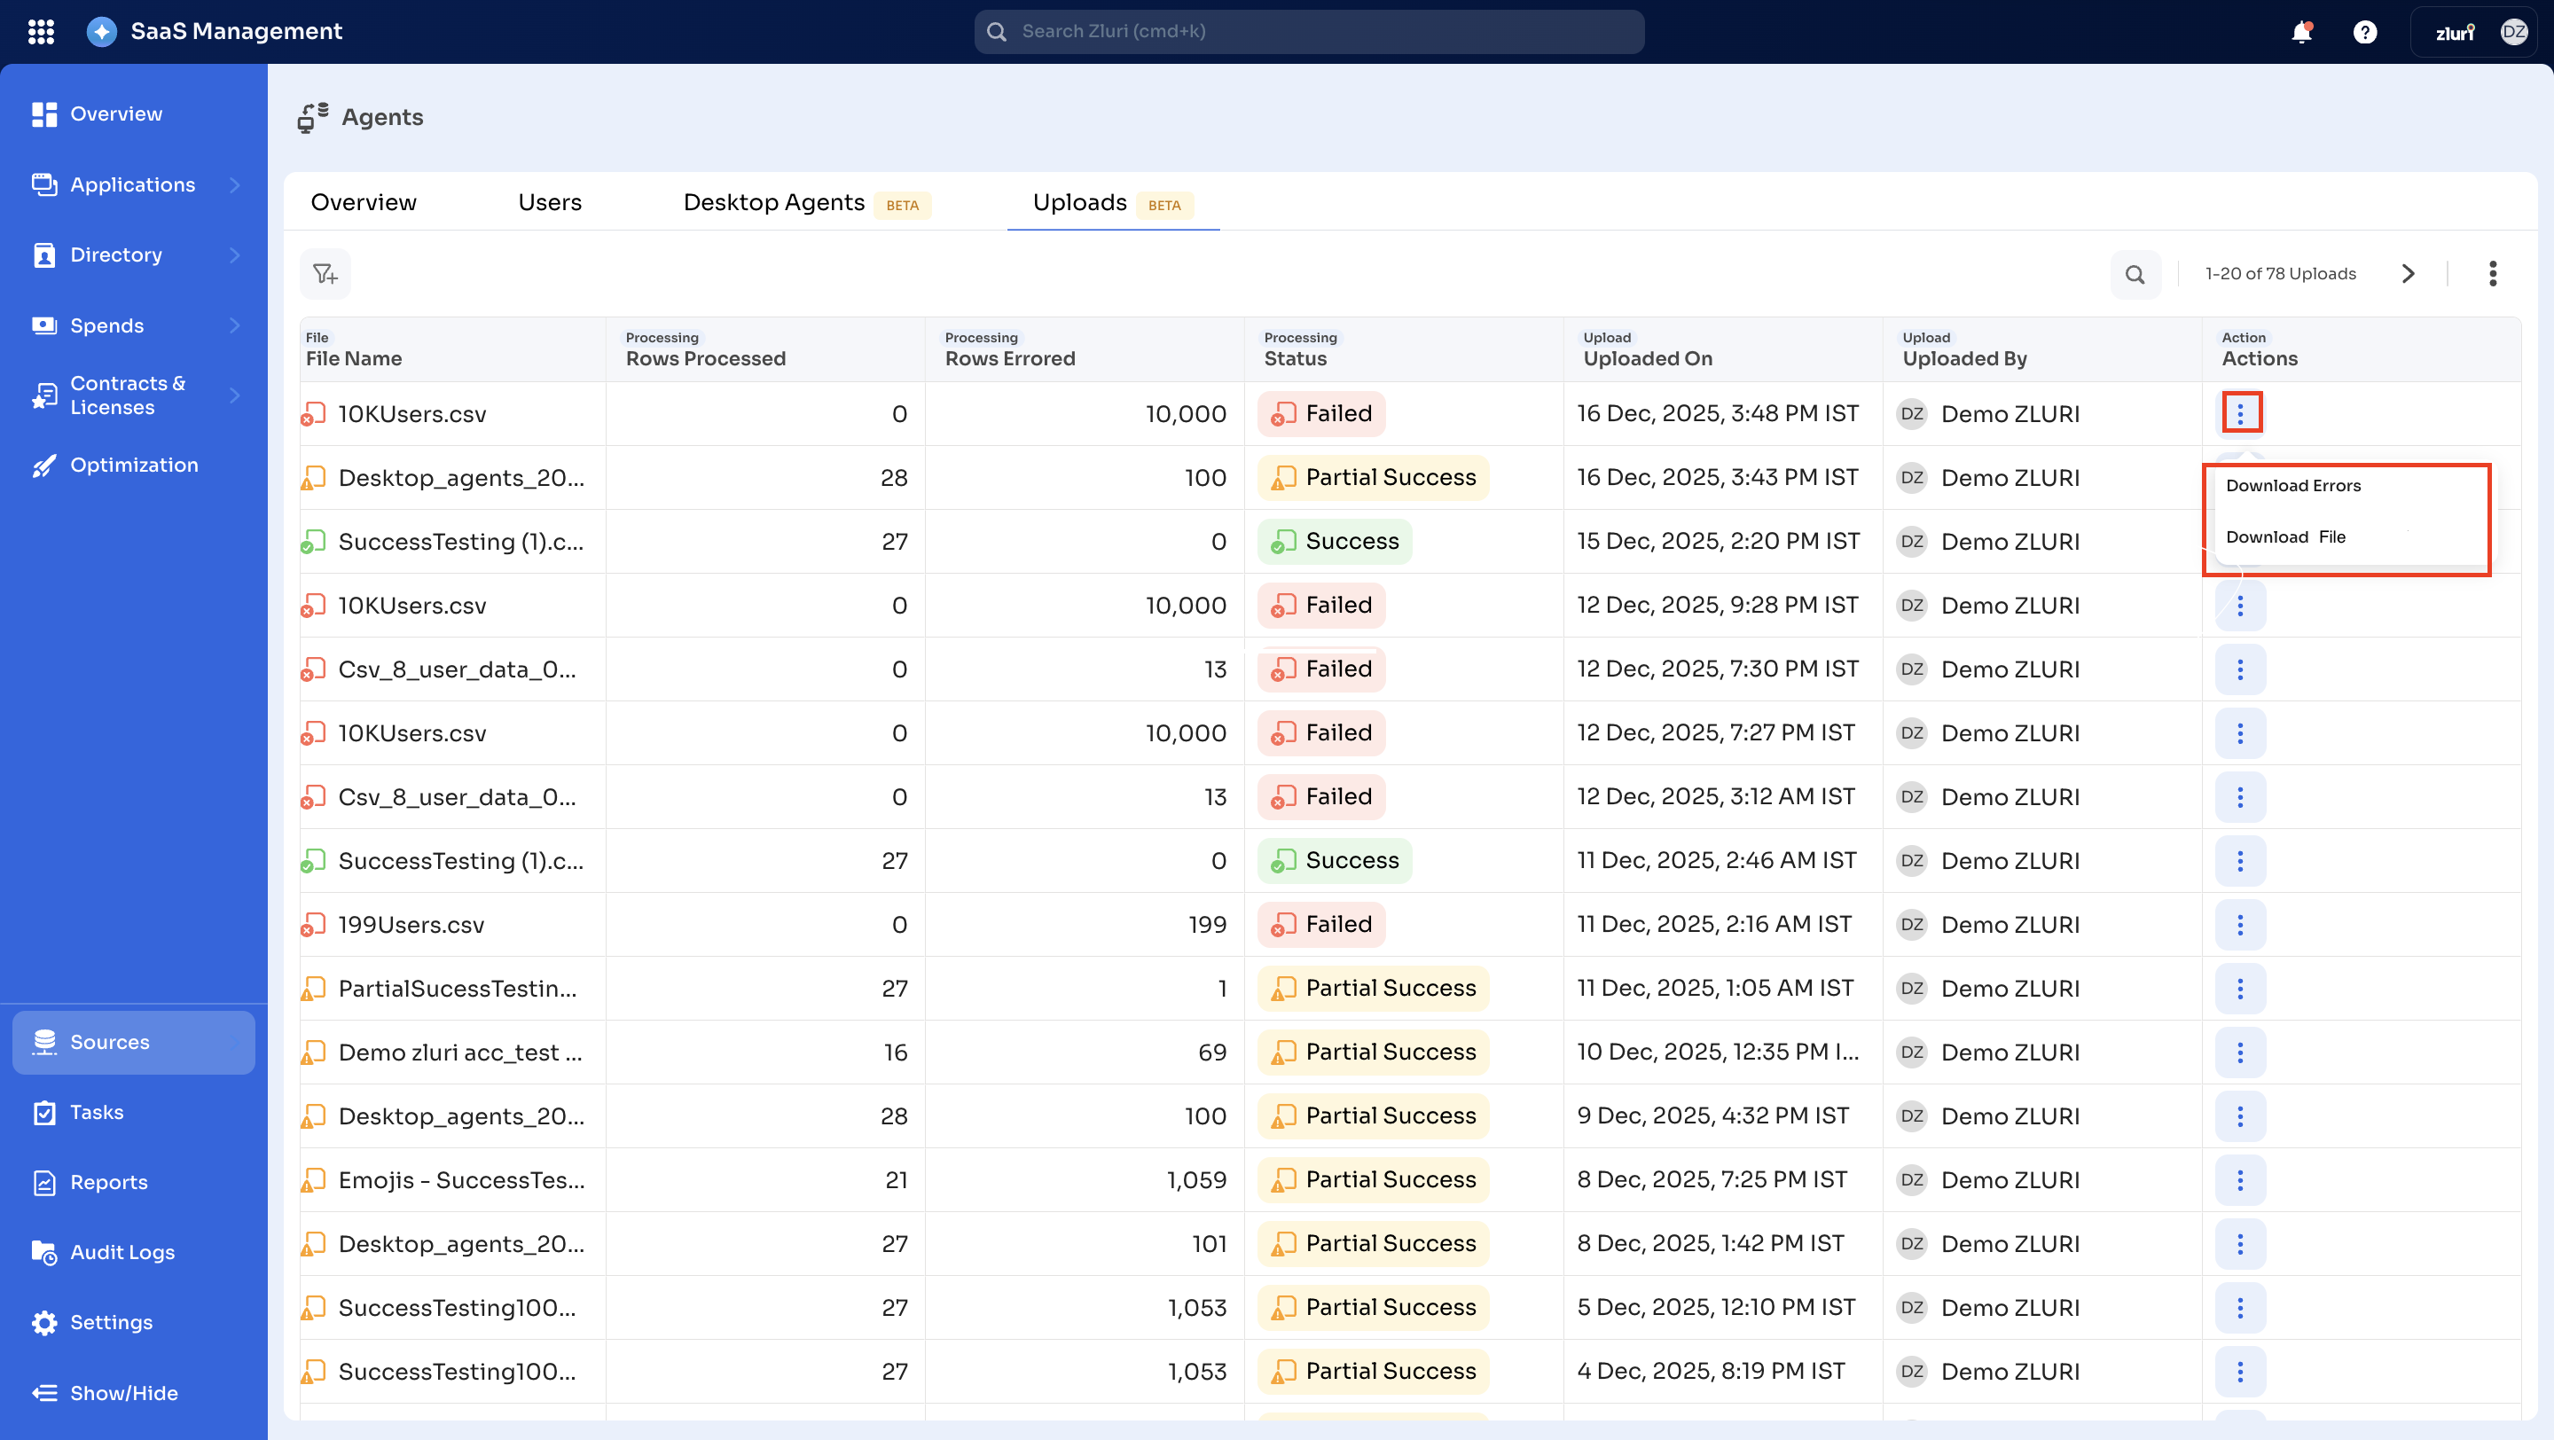
Task: Expand the Applications sidebar menu
Action: 234,184
